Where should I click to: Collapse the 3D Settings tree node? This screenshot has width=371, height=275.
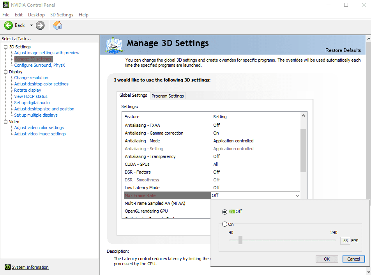(x=6, y=47)
